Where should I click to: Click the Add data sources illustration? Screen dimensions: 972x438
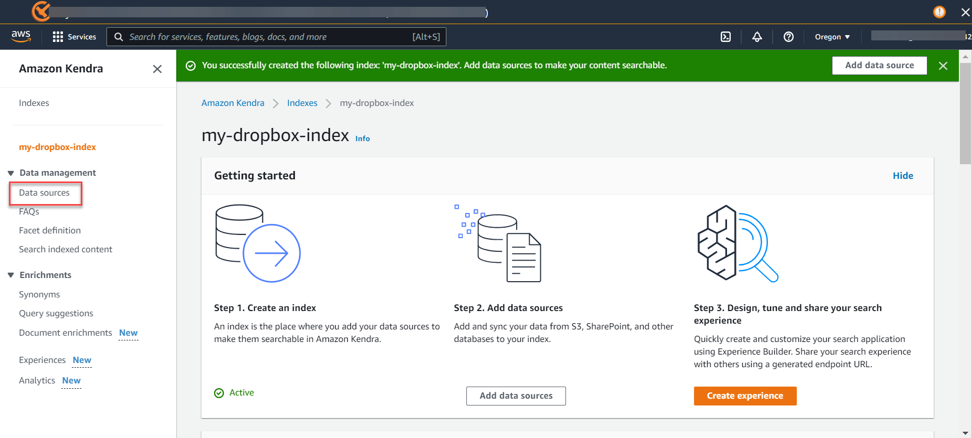(497, 243)
